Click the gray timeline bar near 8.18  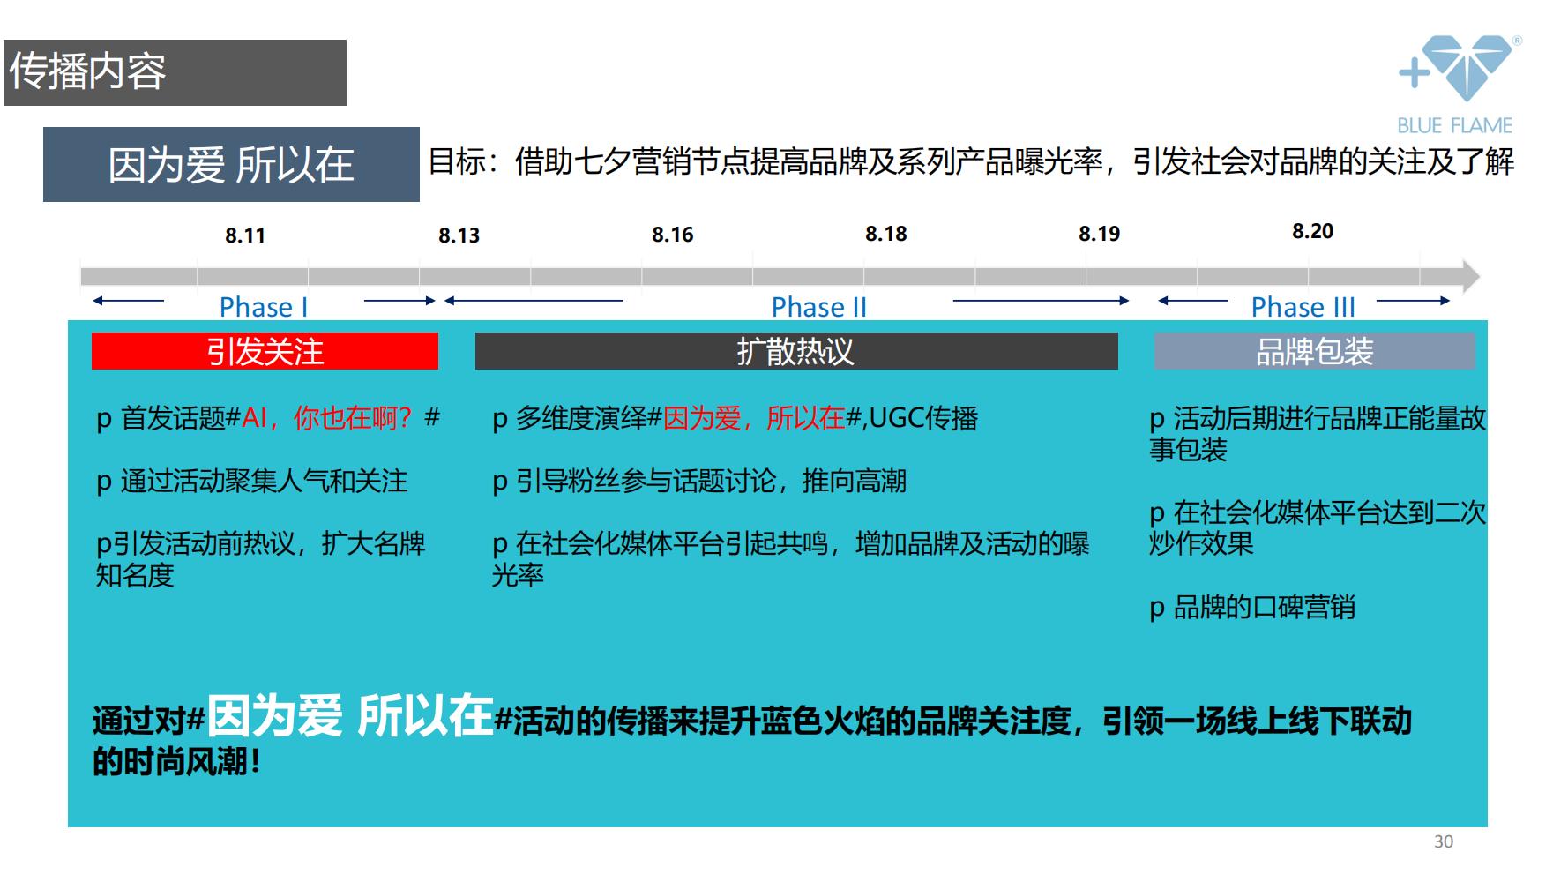point(885,275)
